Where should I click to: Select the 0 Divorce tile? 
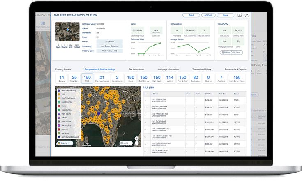[x=208, y=78]
